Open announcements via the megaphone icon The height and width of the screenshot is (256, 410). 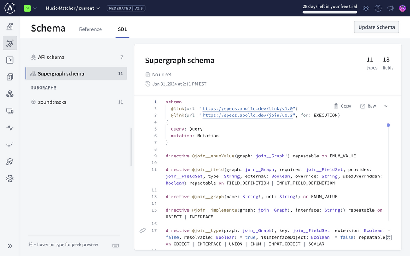coord(390,8)
